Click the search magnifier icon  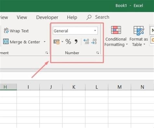[x=89, y=17]
